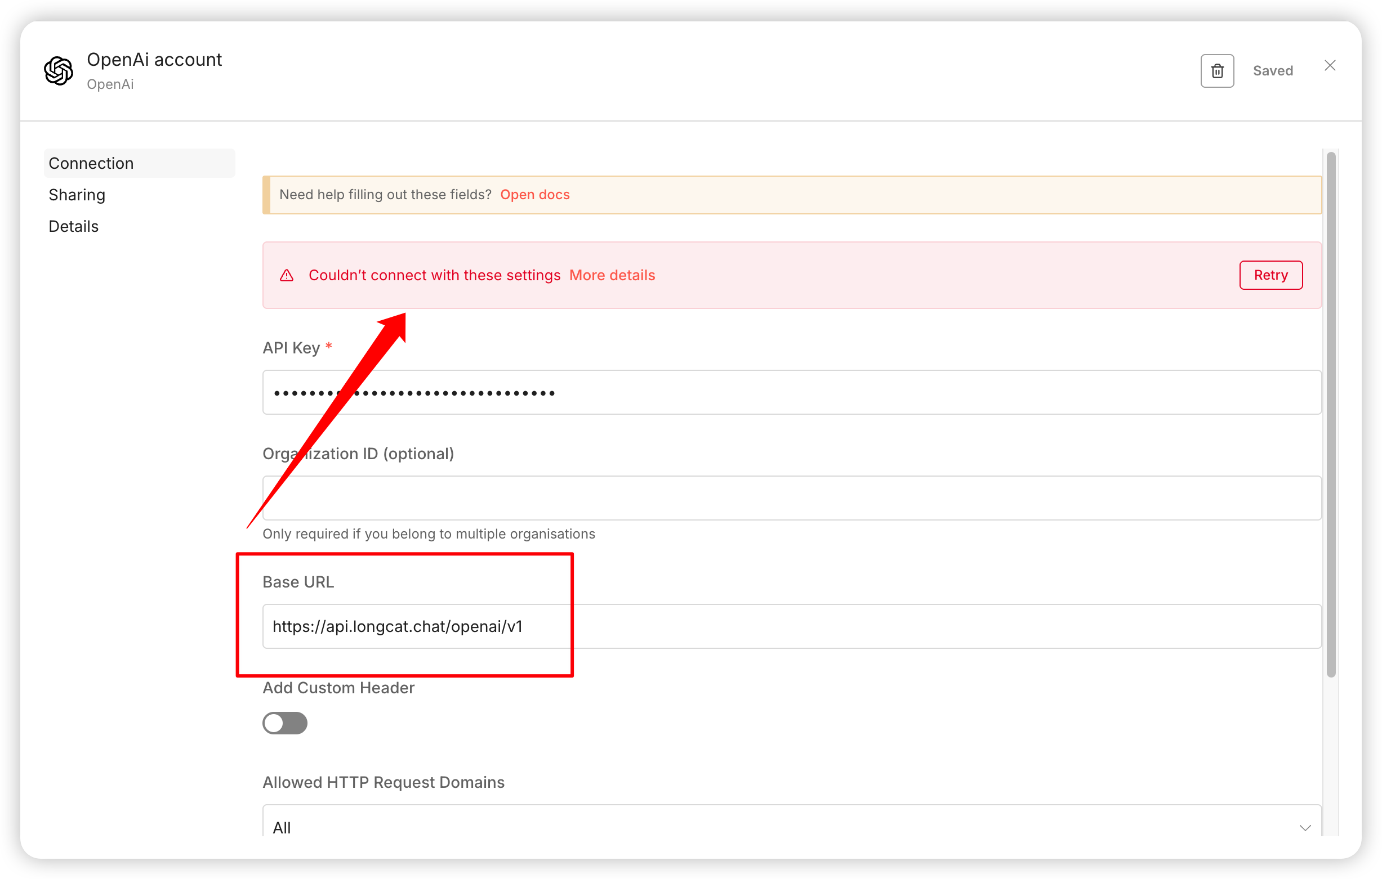Close the OpenAi account dialog

[x=1330, y=66]
